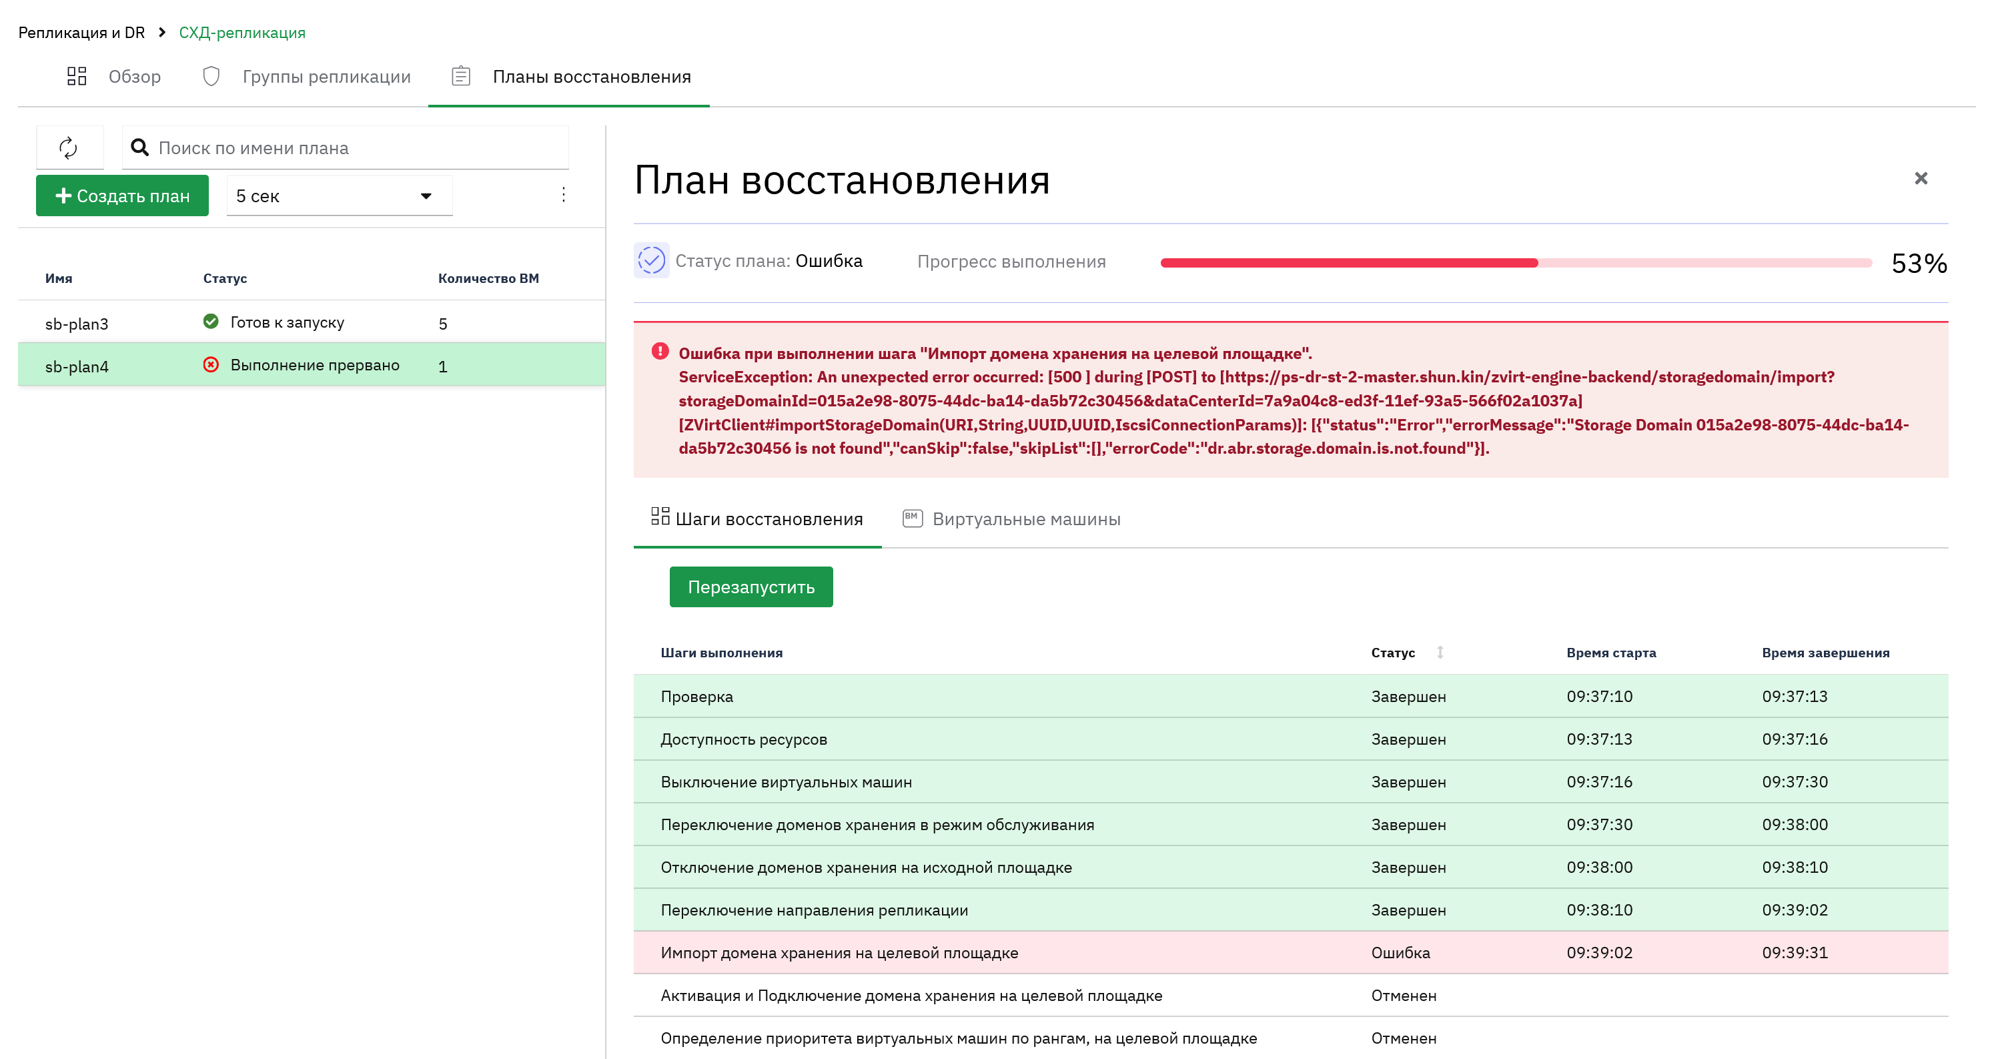This screenshot has width=1994, height=1059.
Task: Click the ServiceException error message text
Action: click(1294, 412)
